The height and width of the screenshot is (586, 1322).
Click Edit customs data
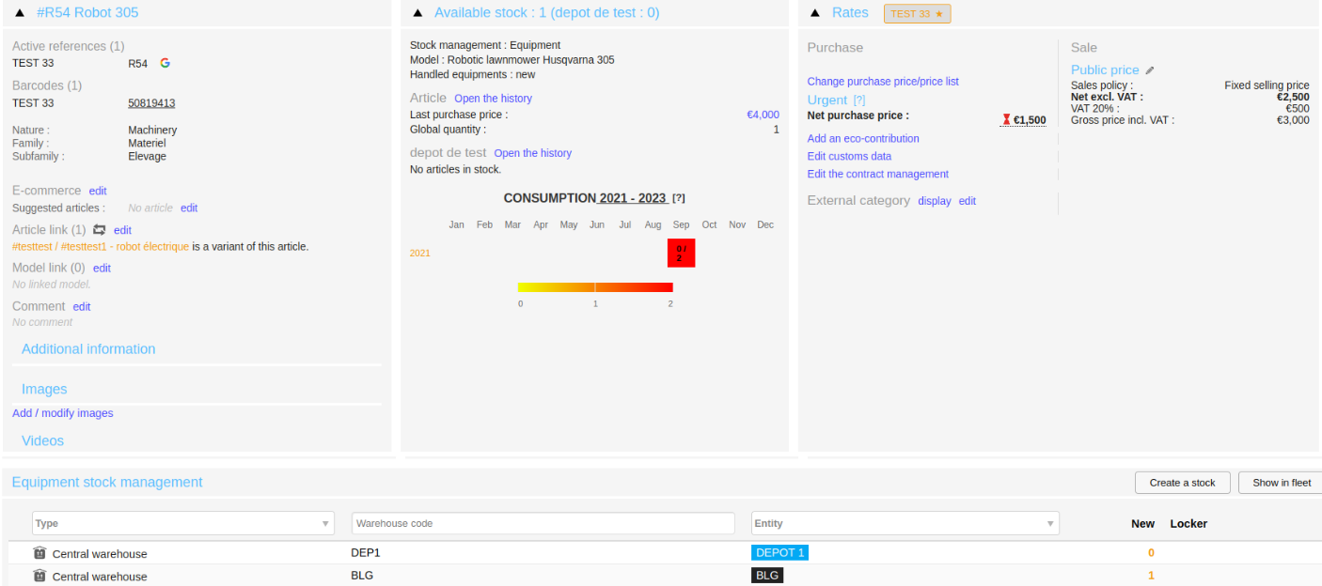click(x=849, y=157)
